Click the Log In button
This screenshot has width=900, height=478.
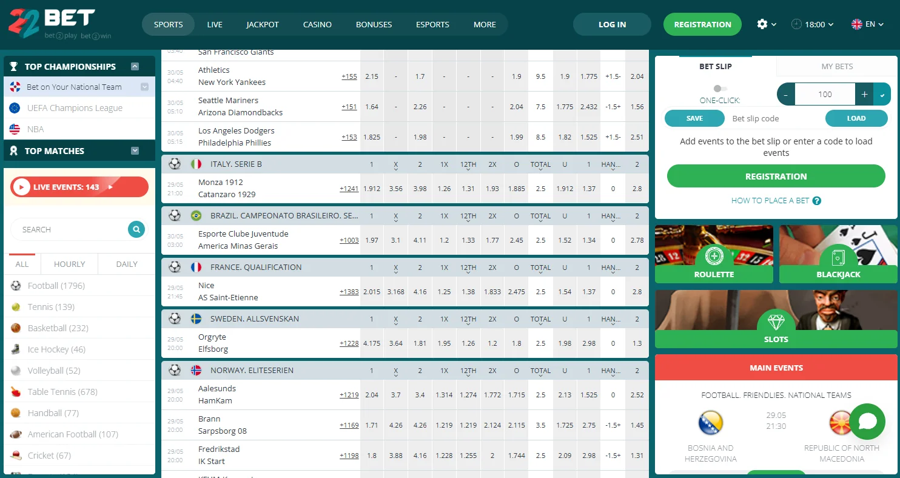point(612,24)
